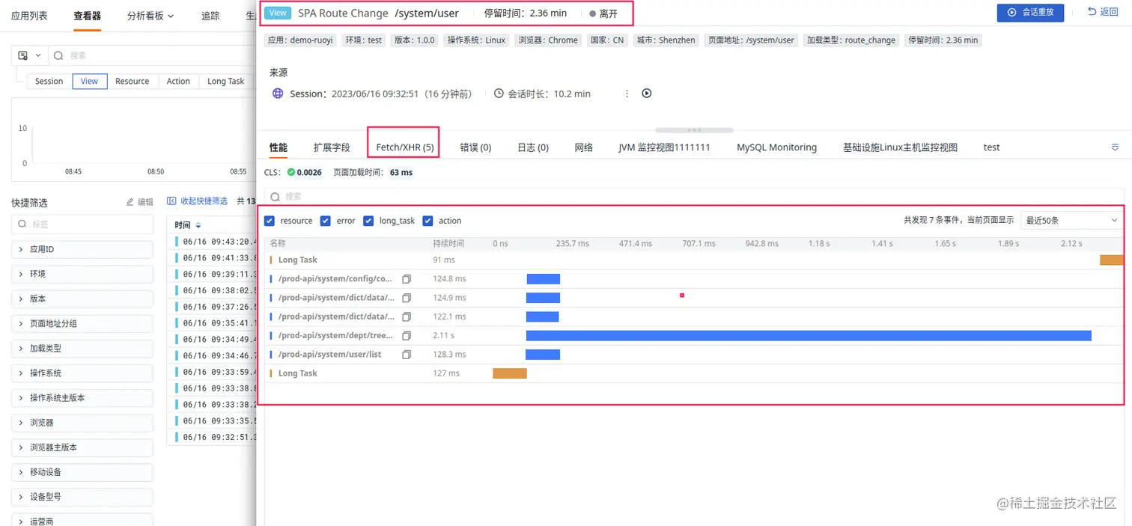The height and width of the screenshot is (526, 1132).
Task: Expand the 应用ID filter
Action: tap(82, 249)
